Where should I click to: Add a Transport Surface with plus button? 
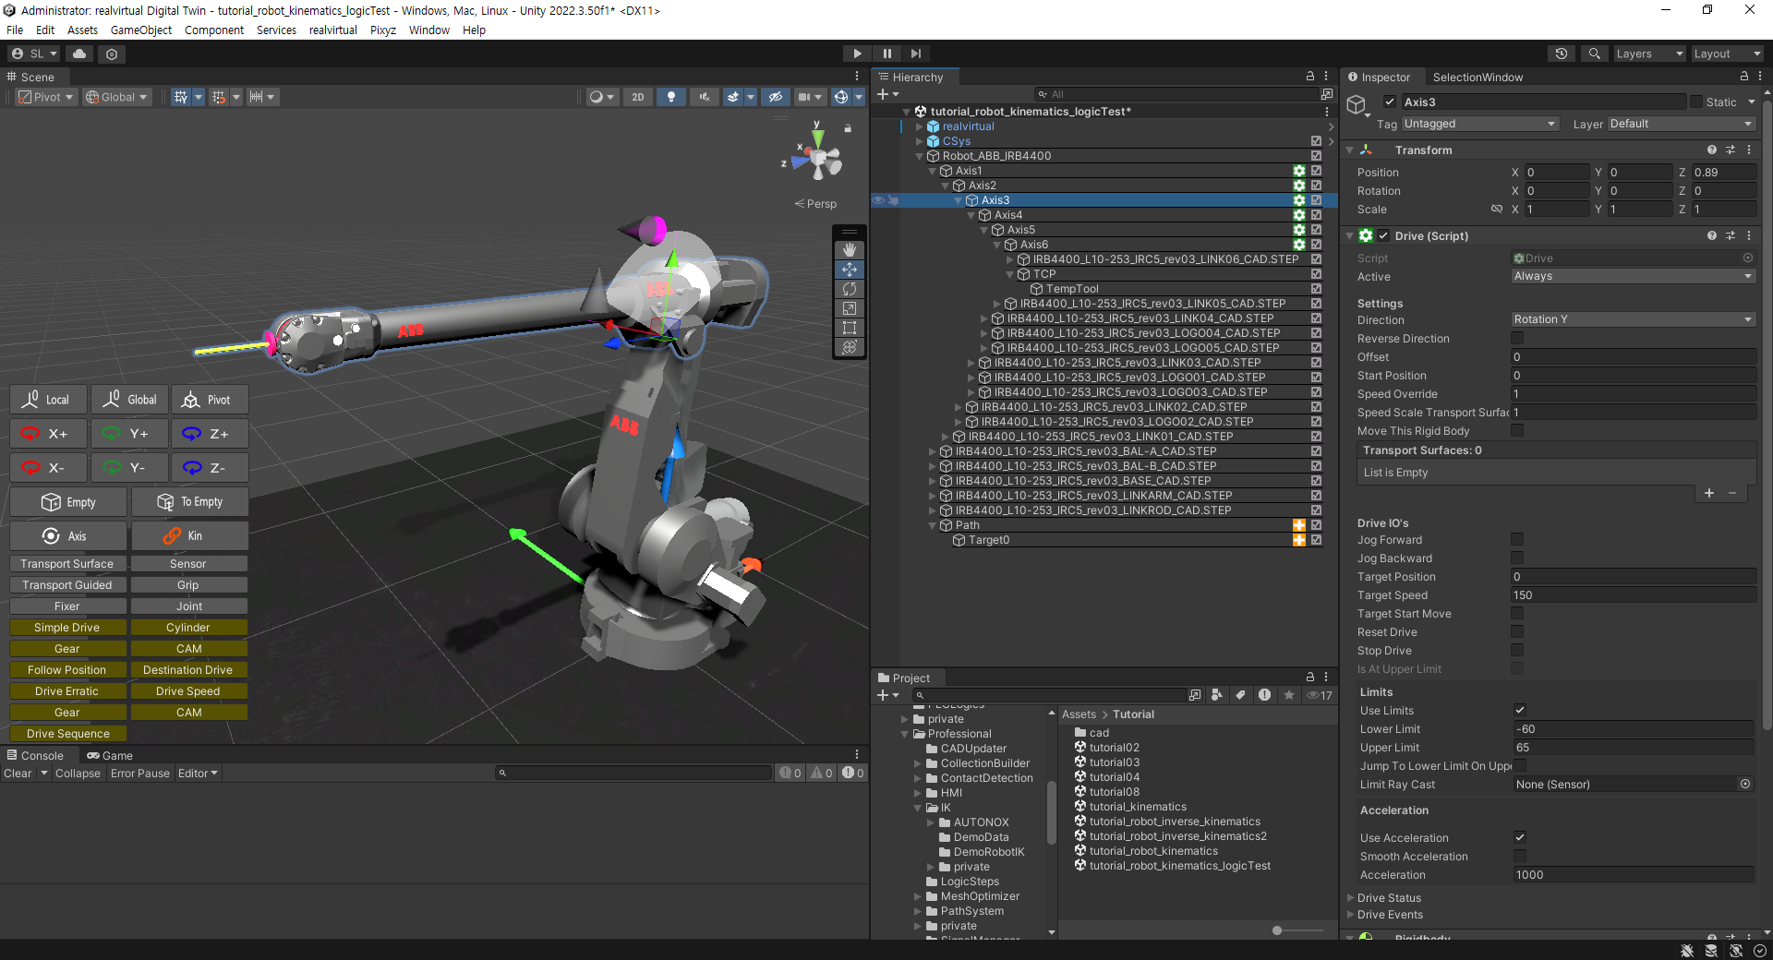pyautogui.click(x=1709, y=493)
